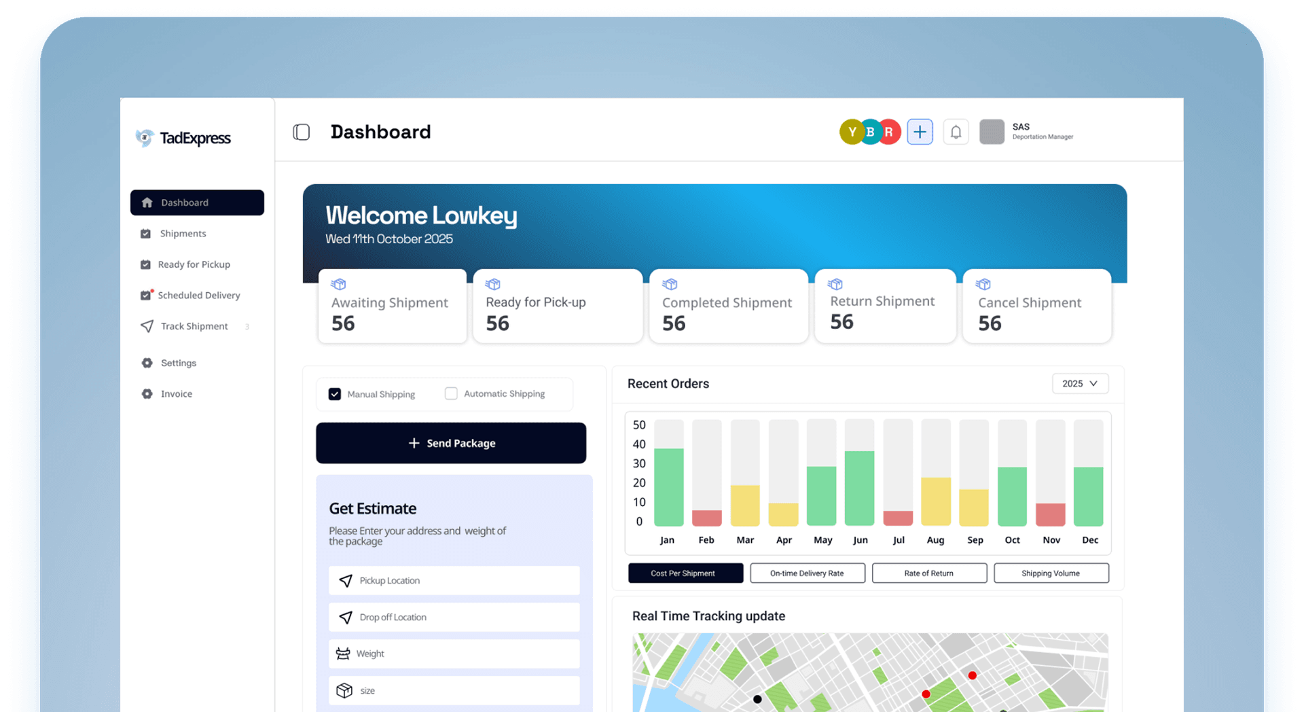The height and width of the screenshot is (712, 1304).
Task: Click the size input field
Action: click(454, 690)
